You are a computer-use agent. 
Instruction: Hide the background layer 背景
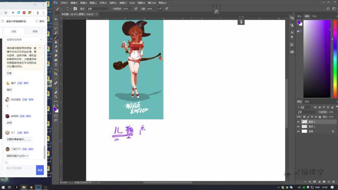coord(298,131)
